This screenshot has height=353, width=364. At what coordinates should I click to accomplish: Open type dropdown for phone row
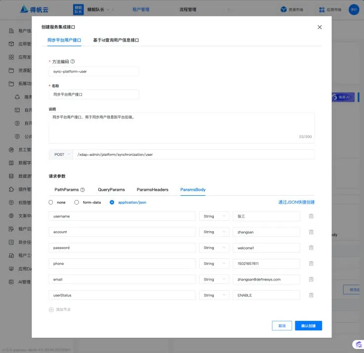click(214, 263)
